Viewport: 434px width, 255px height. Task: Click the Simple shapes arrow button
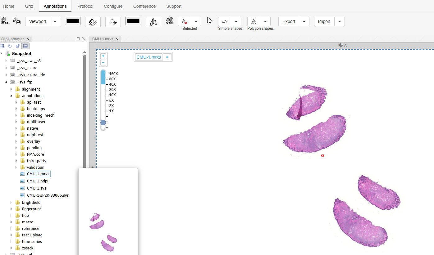click(x=225, y=21)
